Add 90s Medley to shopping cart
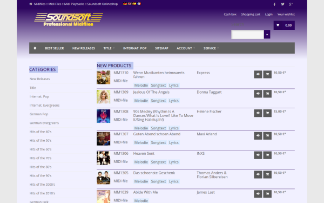This screenshot has height=203, width=324. 267,113
